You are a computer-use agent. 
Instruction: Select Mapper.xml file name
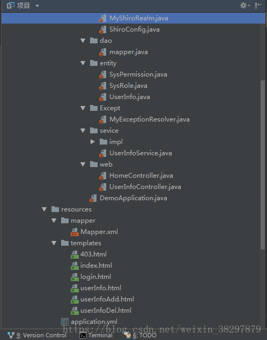[99, 232]
